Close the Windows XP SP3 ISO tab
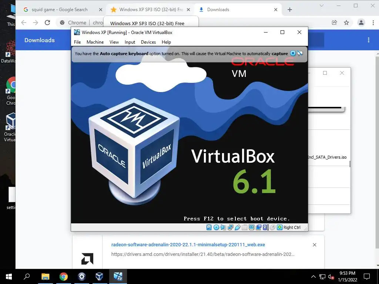This screenshot has width=379, height=284. point(188,10)
